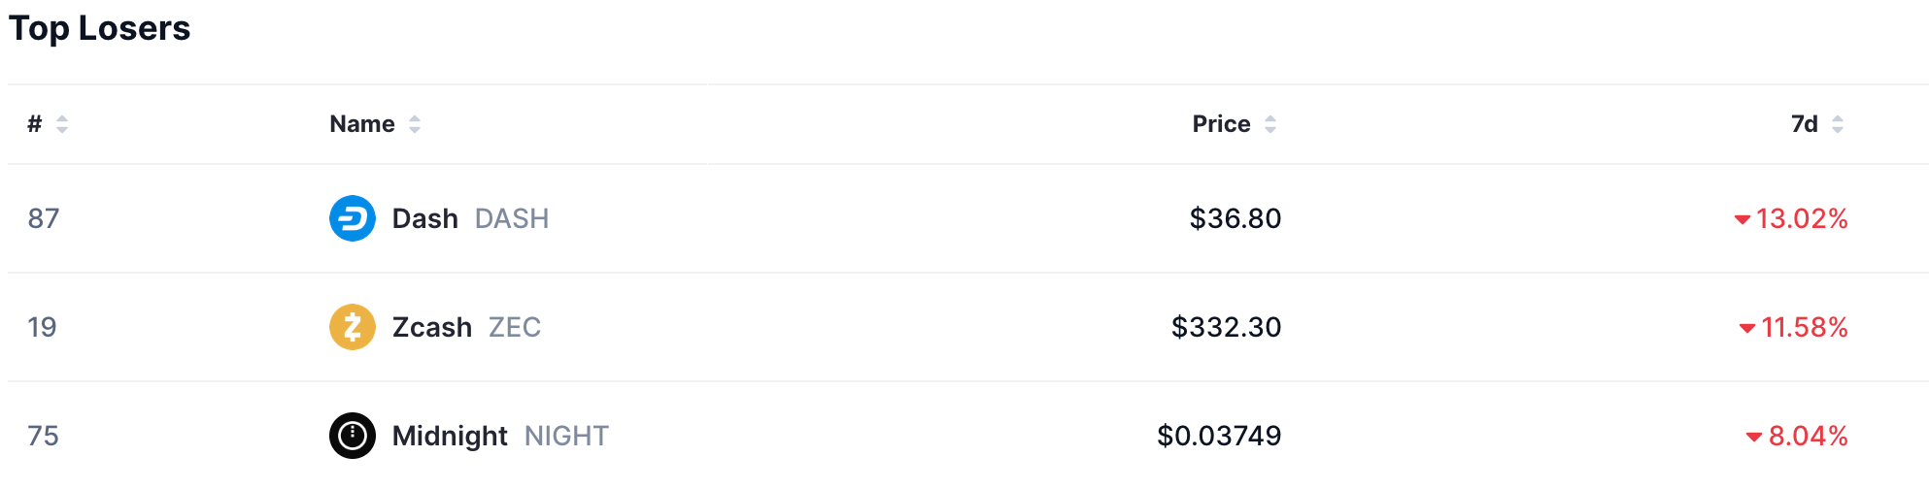Click sort arrows beside Price header
Screen dimensions: 1929x489
1270,124
